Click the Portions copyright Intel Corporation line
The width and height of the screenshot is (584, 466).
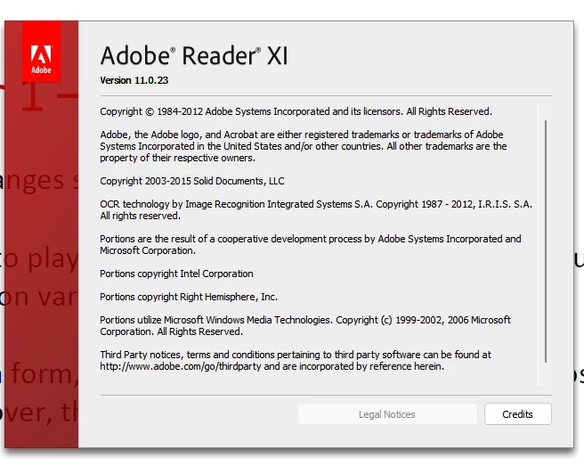[176, 274]
